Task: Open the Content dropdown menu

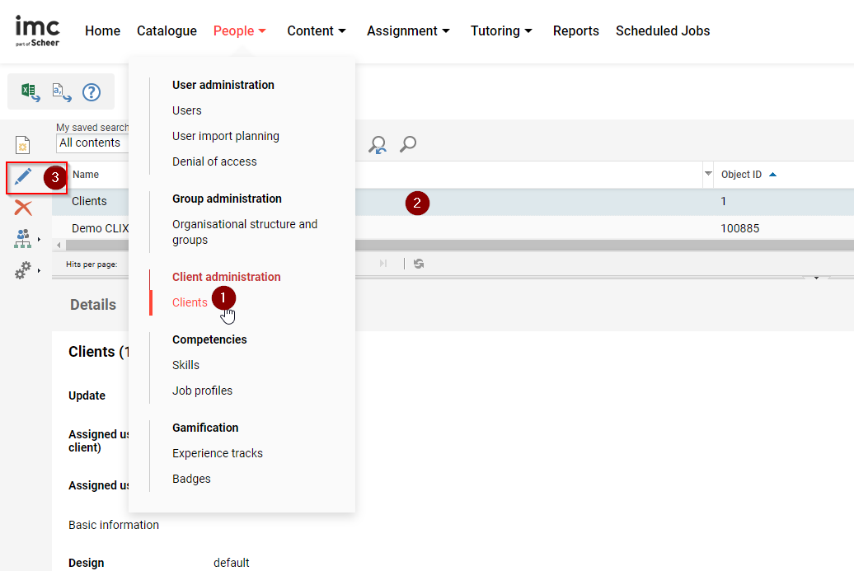Action: point(317,30)
